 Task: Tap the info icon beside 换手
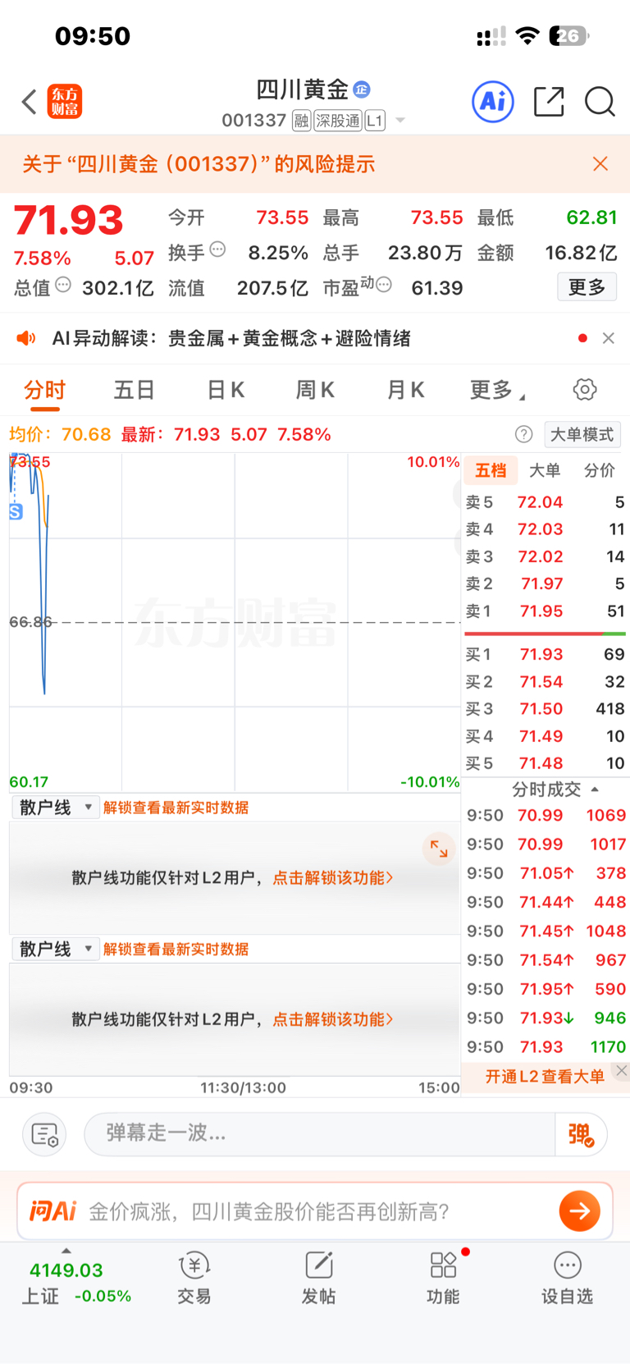(x=217, y=249)
